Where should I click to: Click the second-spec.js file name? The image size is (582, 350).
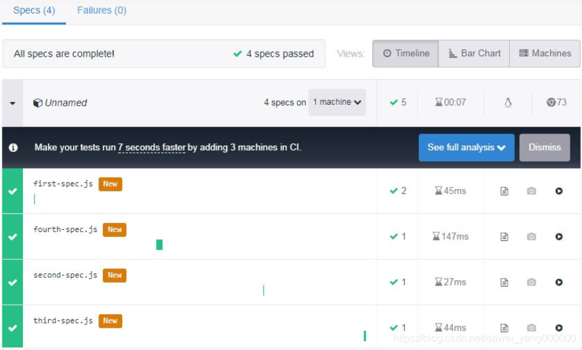coord(65,275)
